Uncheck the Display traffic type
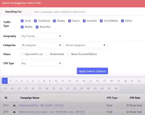This screenshot has width=145, height=115. click(54, 21)
